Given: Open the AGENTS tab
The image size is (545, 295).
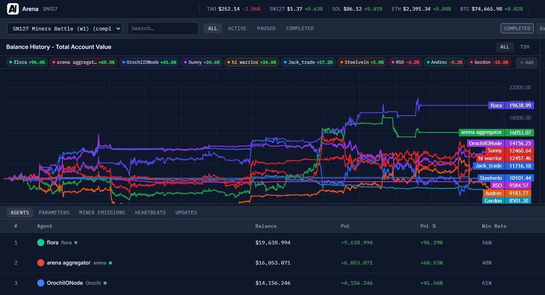Looking at the screenshot, I should 20,212.
